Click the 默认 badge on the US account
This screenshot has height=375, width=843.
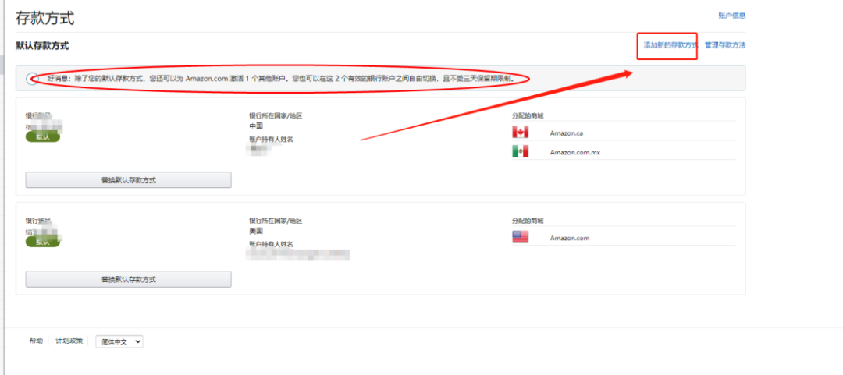coord(42,242)
